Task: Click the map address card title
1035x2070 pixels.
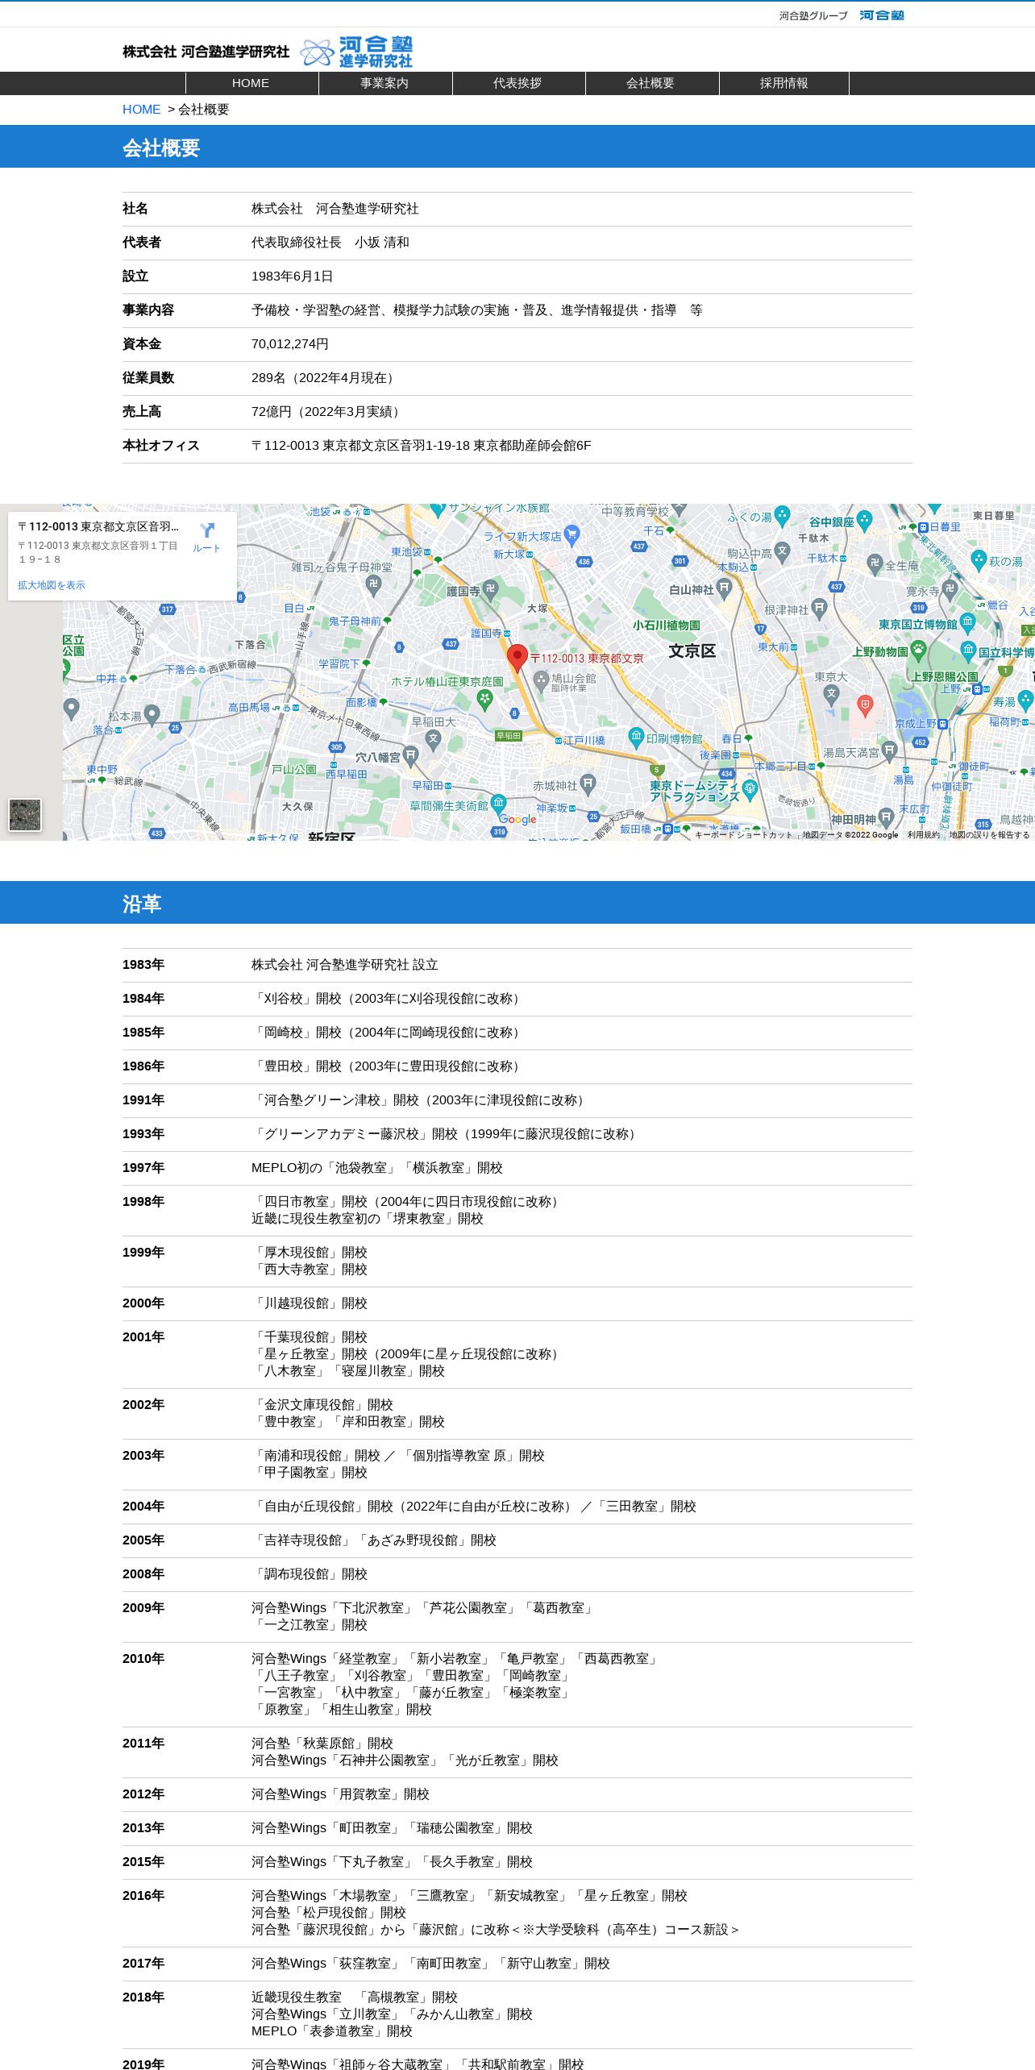Action: point(98,527)
